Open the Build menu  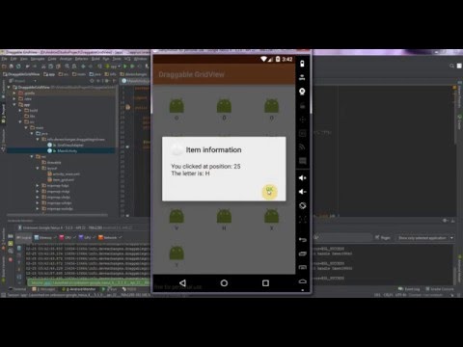pyautogui.click(x=95, y=59)
